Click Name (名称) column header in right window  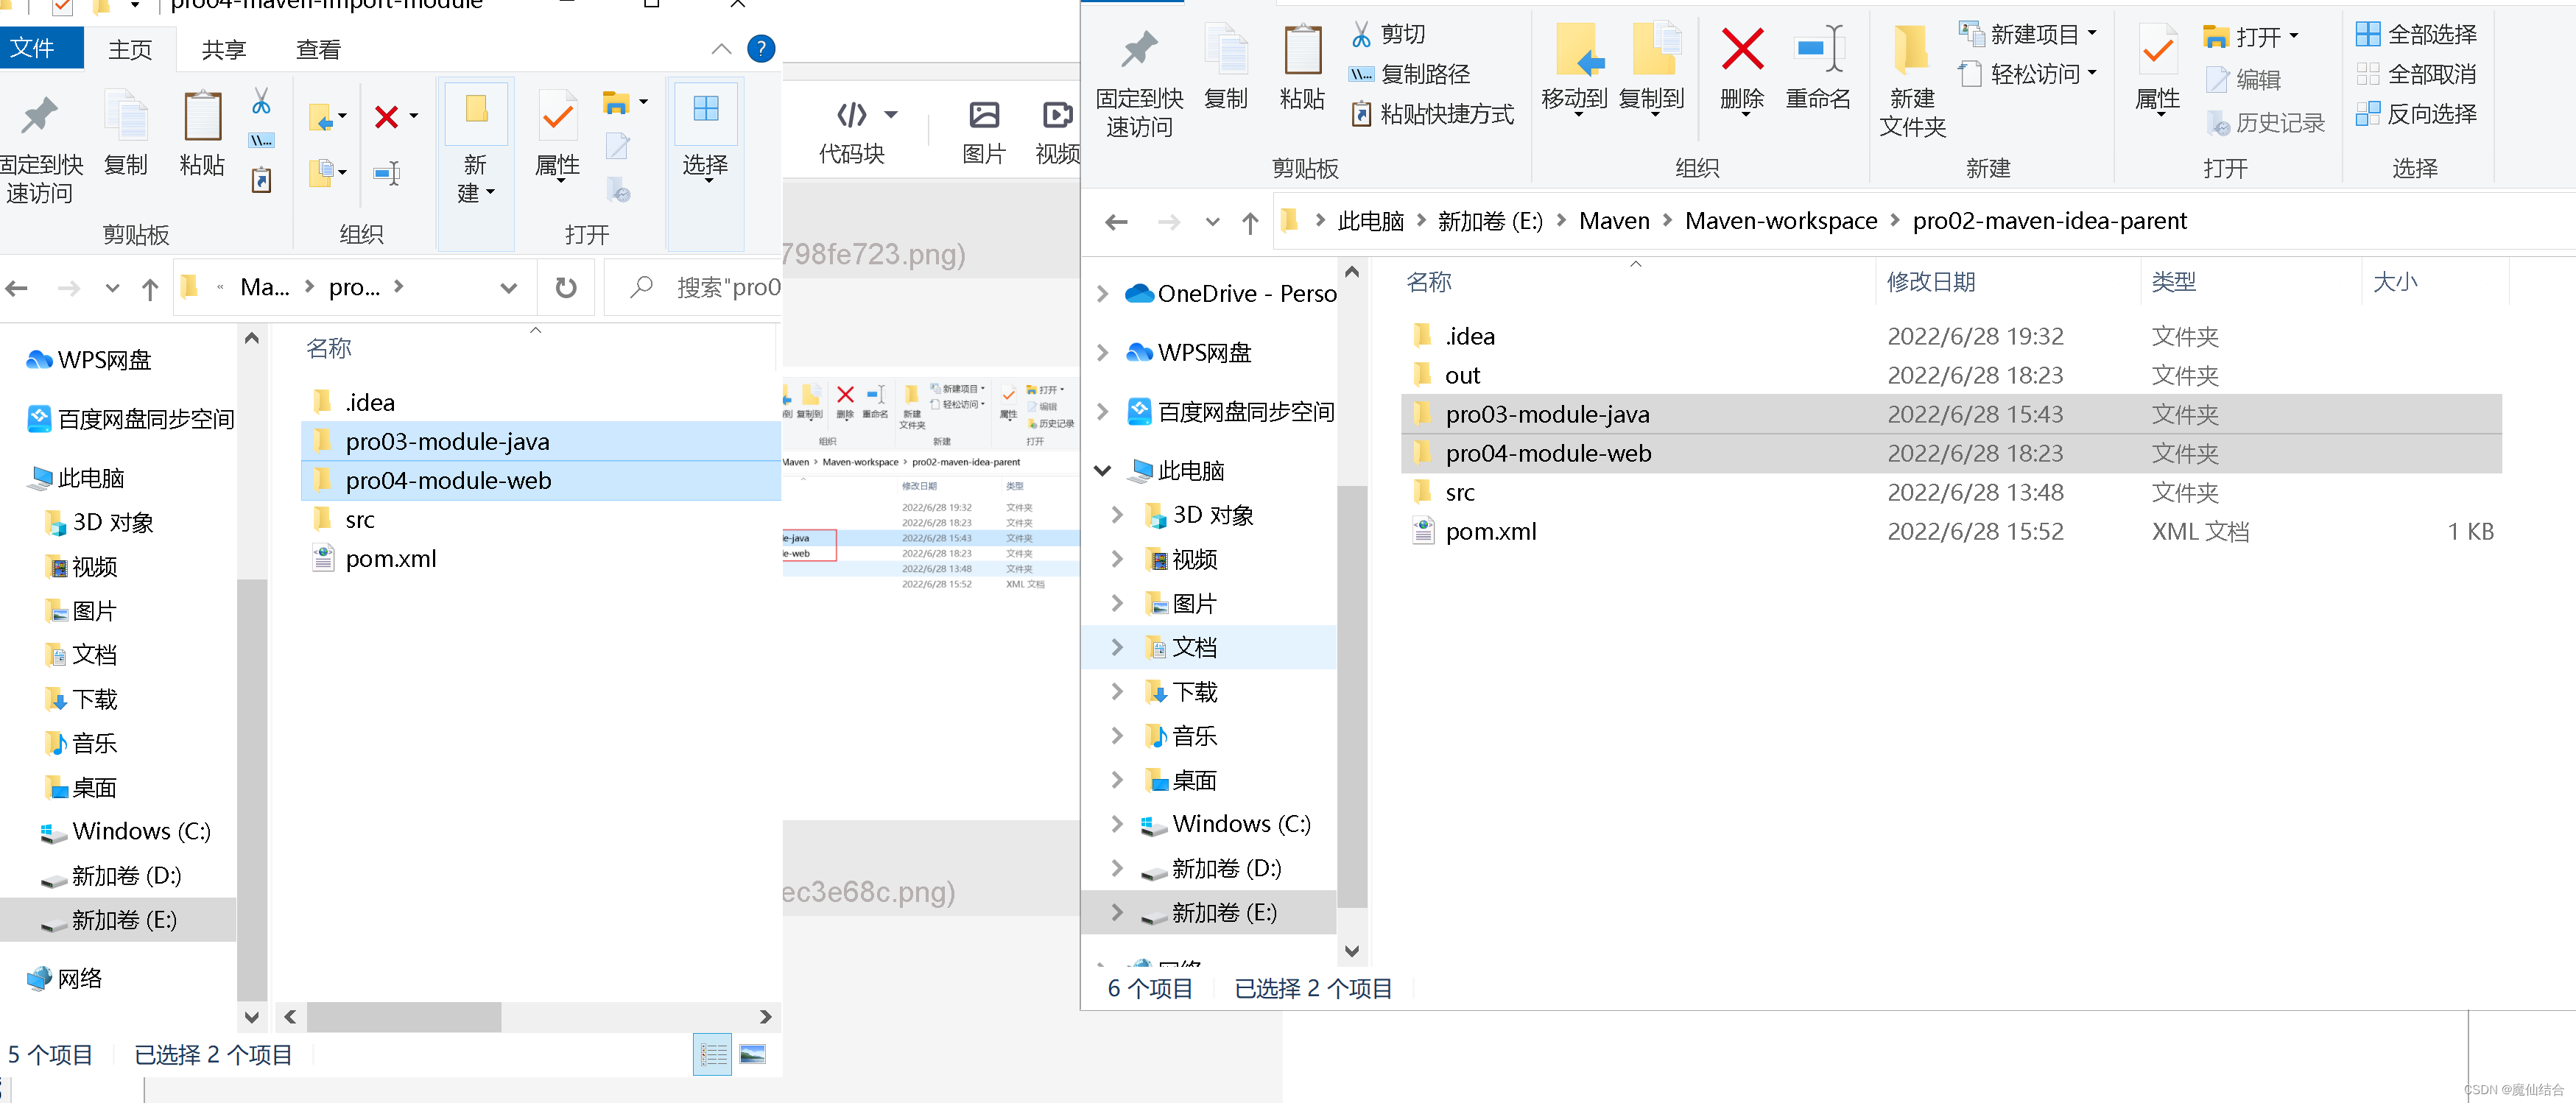click(x=1636, y=282)
